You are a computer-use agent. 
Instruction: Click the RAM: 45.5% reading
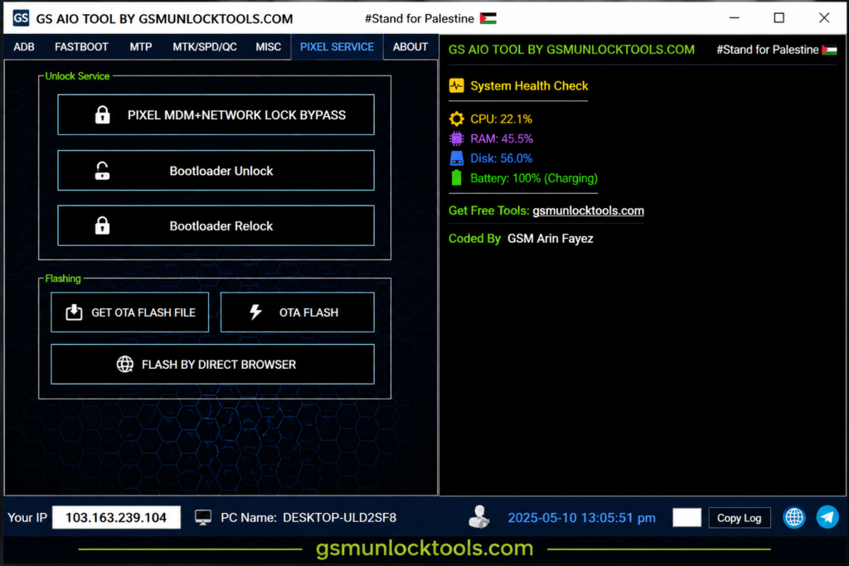(x=502, y=138)
